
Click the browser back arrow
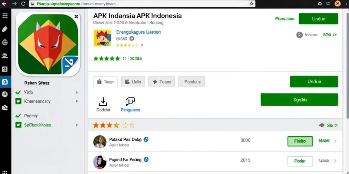4,3
